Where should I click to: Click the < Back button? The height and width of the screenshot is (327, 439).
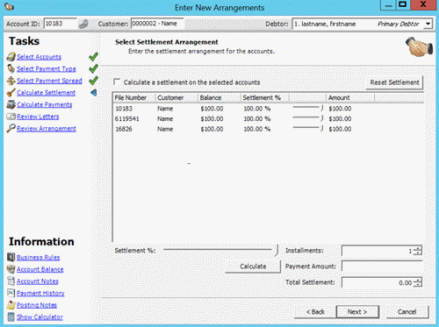click(315, 312)
